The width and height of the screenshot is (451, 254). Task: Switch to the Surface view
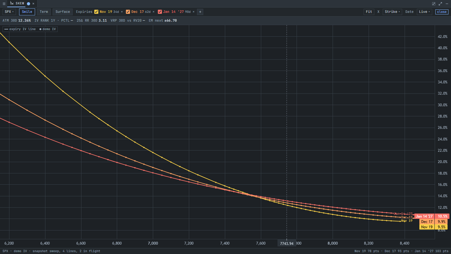63,12
